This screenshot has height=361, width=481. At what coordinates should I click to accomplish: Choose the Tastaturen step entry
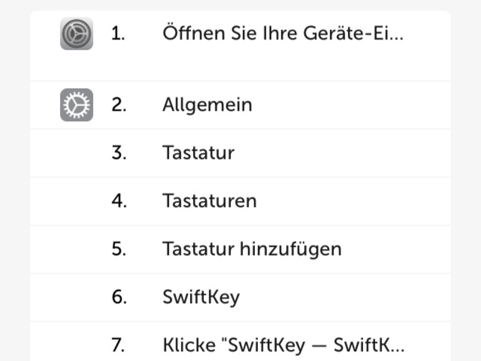(x=209, y=201)
